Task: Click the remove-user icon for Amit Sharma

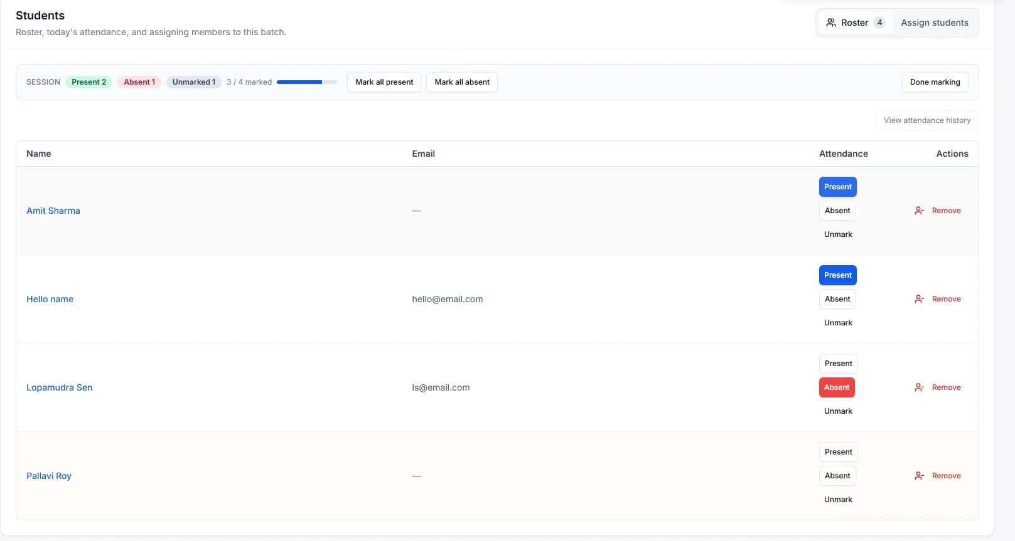Action: [x=919, y=211]
